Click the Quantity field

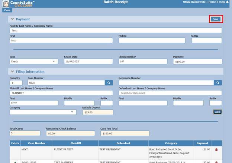(x=16, y=83)
